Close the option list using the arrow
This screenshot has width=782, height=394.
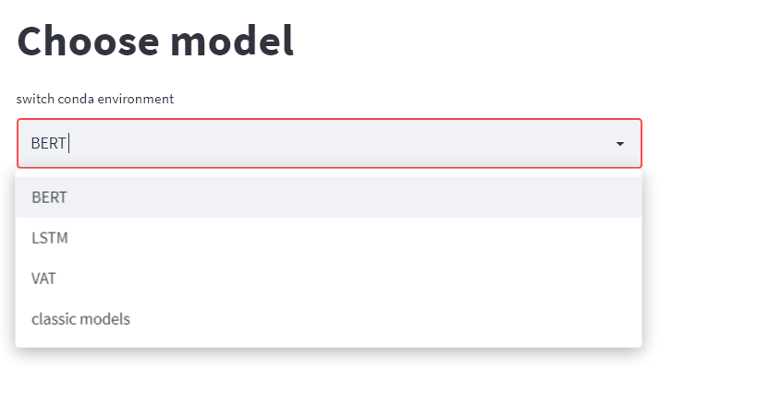tap(620, 144)
